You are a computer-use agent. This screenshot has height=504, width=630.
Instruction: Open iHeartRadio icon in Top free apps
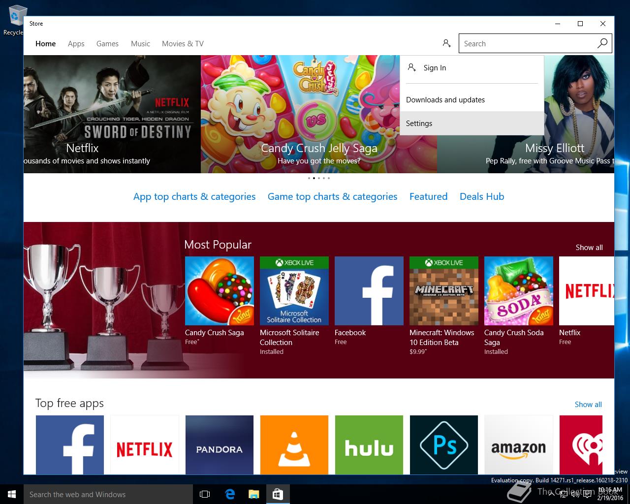point(581,445)
